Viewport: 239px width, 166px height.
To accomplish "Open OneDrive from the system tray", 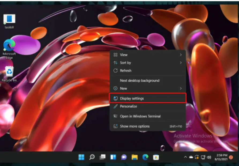I will pos(191,157).
